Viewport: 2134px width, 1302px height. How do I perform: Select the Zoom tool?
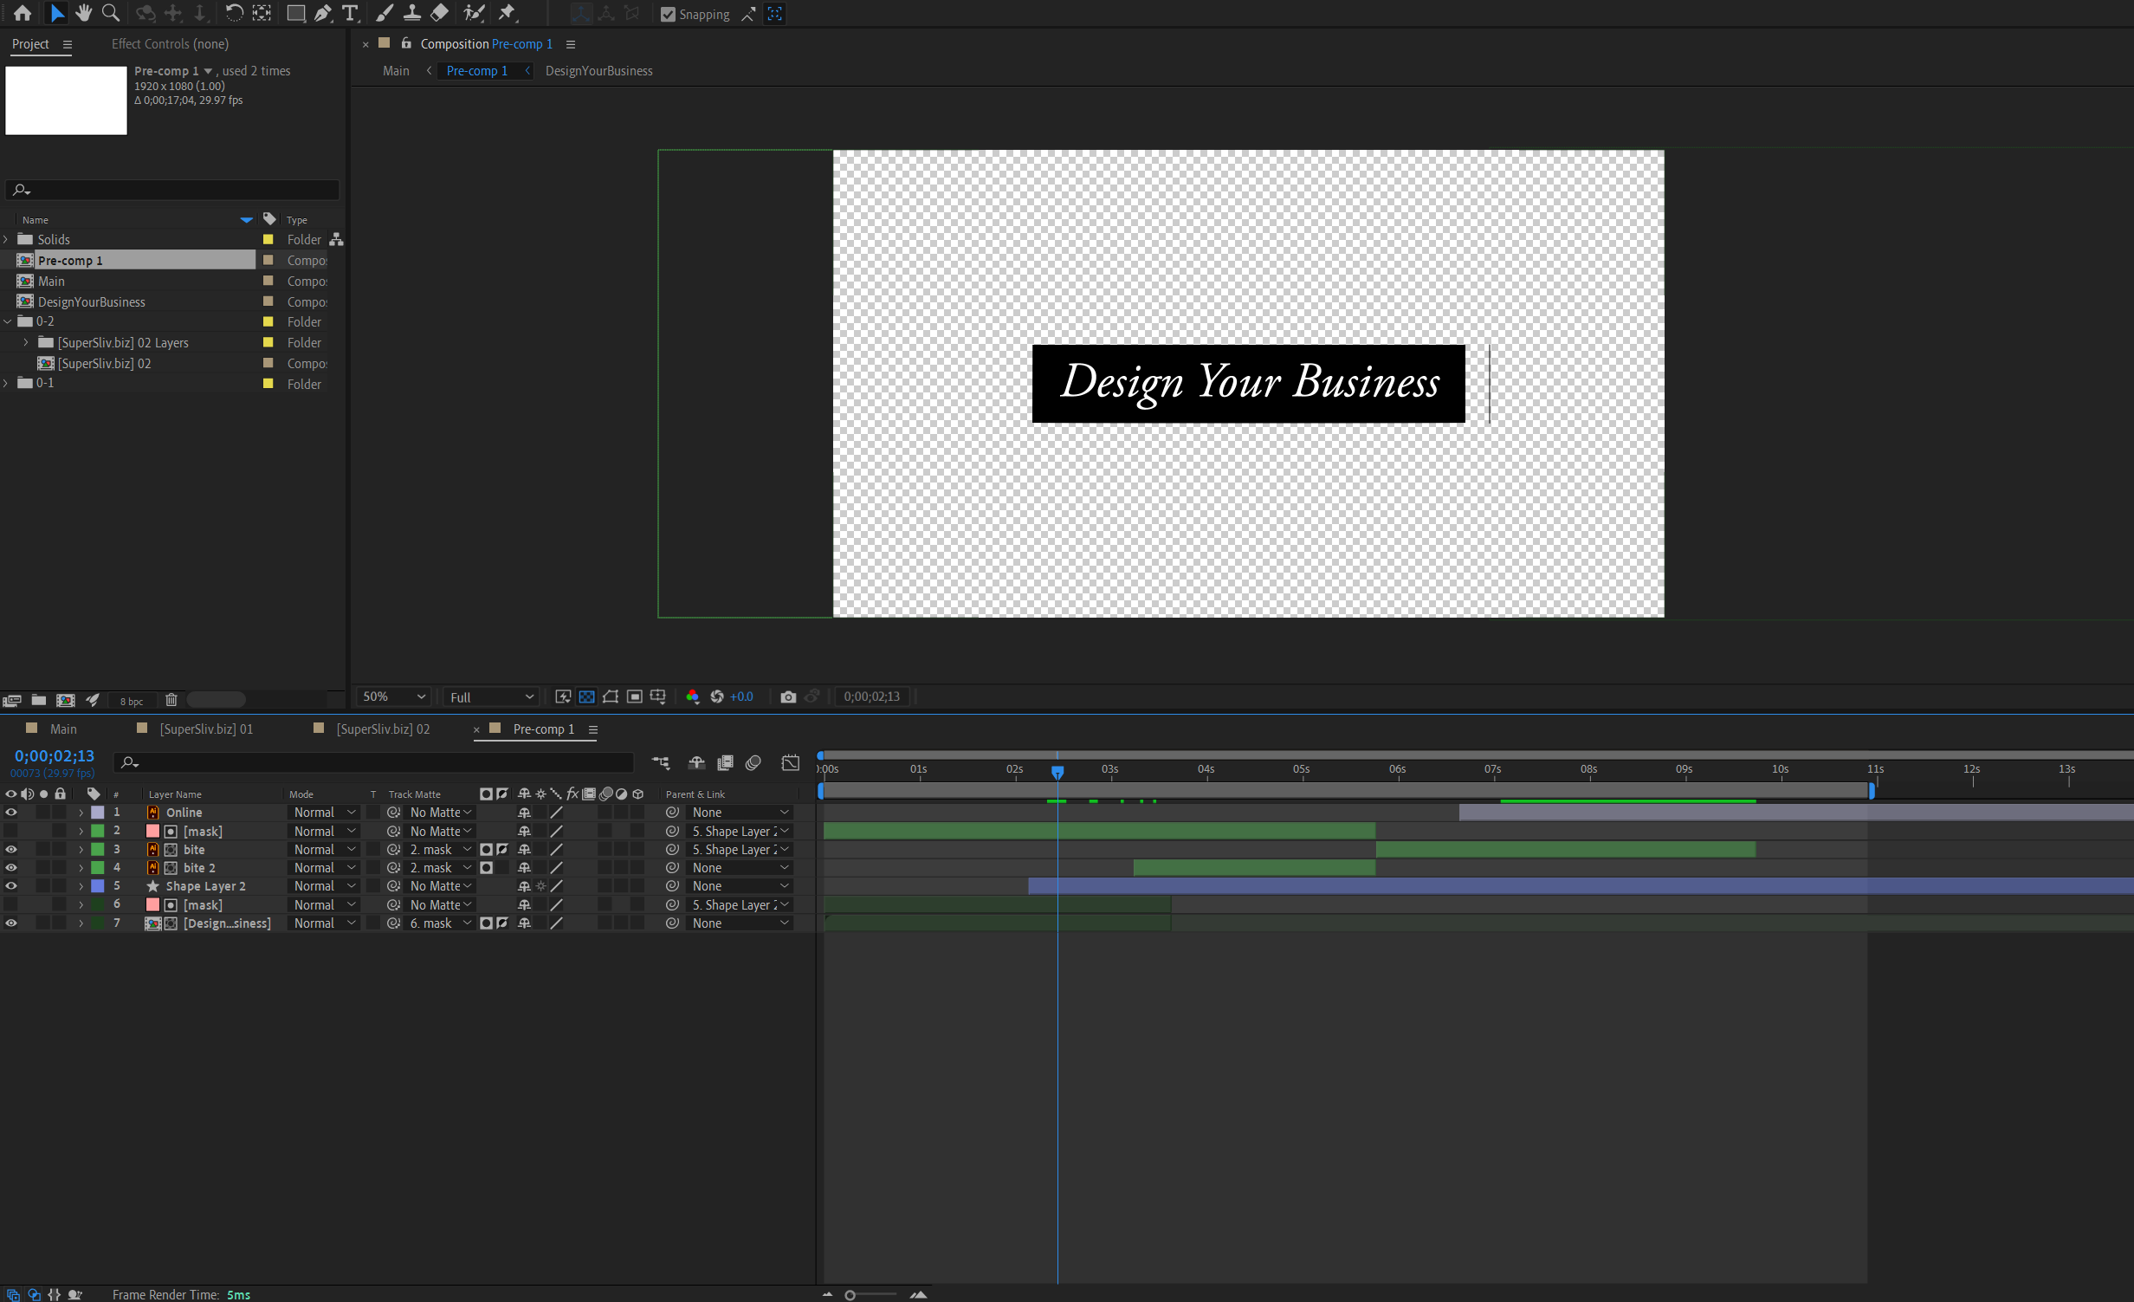[x=111, y=13]
